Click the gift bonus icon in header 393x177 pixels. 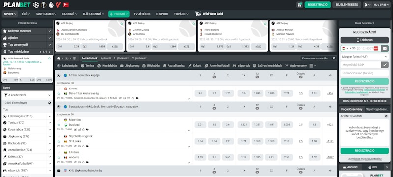point(299,5)
